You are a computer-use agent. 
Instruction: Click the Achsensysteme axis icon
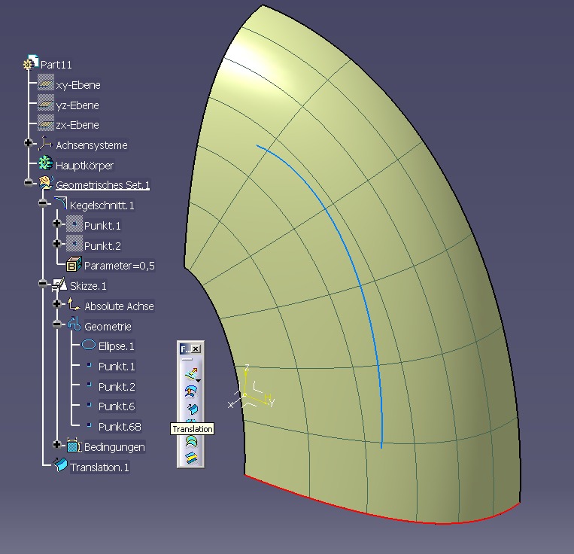click(x=45, y=144)
